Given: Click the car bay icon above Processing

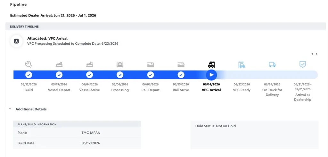Looking at the screenshot, I should (x=120, y=65).
